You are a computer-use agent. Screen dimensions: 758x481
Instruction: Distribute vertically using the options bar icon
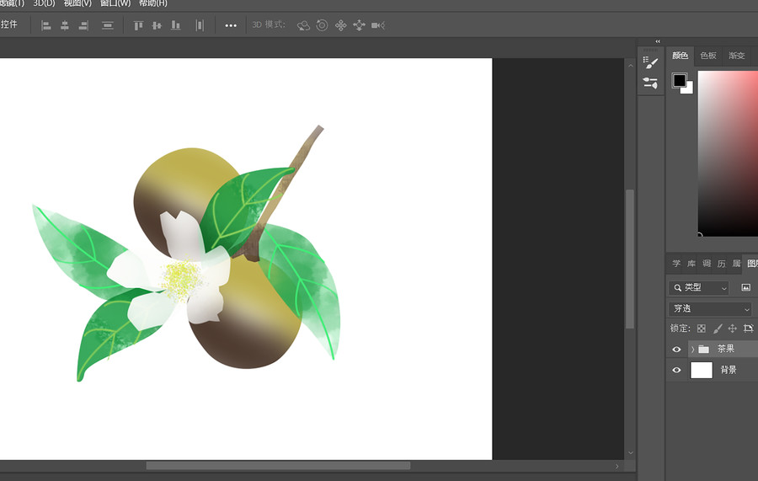[107, 25]
